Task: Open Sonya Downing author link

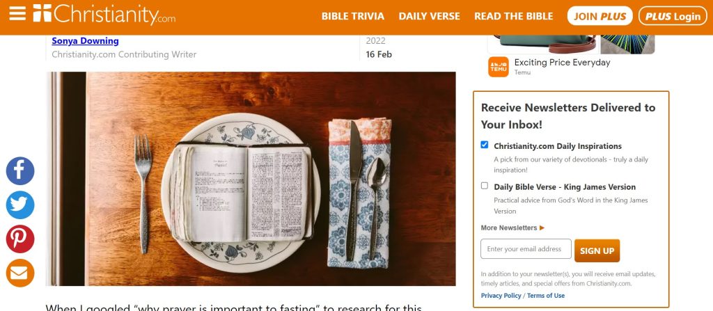Action: point(85,41)
